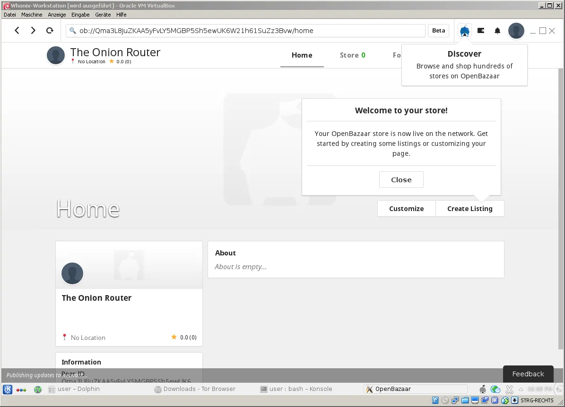This screenshot has width=565, height=407.
Task: Switch to user – Dolphin window in taskbar
Action: pos(74,389)
